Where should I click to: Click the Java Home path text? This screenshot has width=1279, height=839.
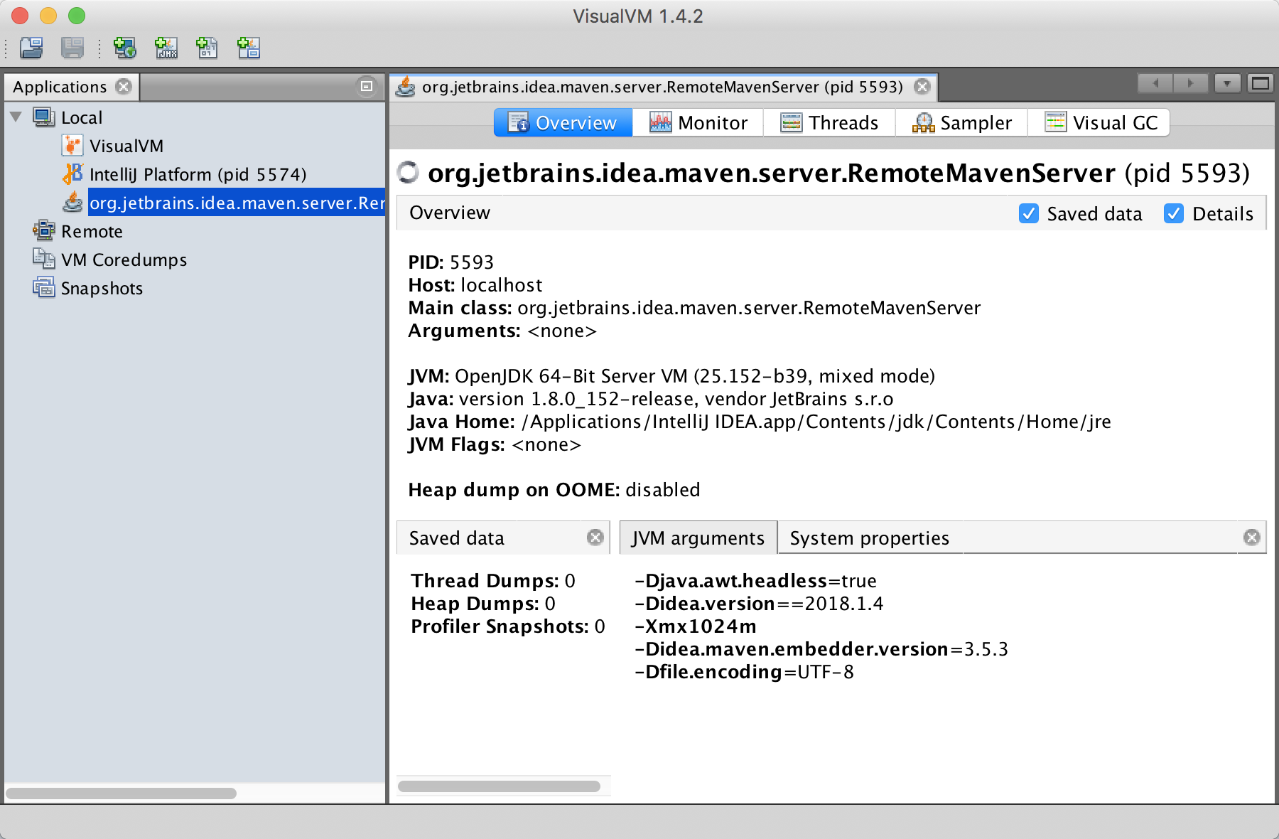(816, 422)
